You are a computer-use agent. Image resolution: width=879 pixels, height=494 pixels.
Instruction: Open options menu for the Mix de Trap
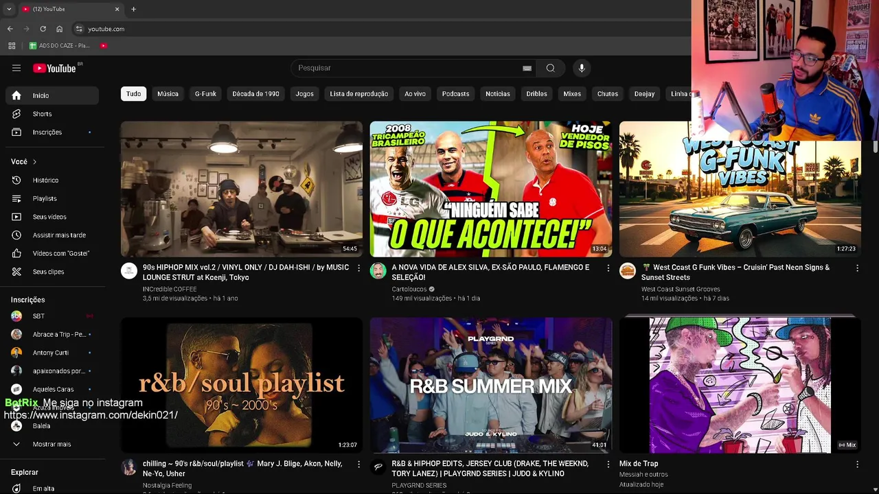point(857,464)
